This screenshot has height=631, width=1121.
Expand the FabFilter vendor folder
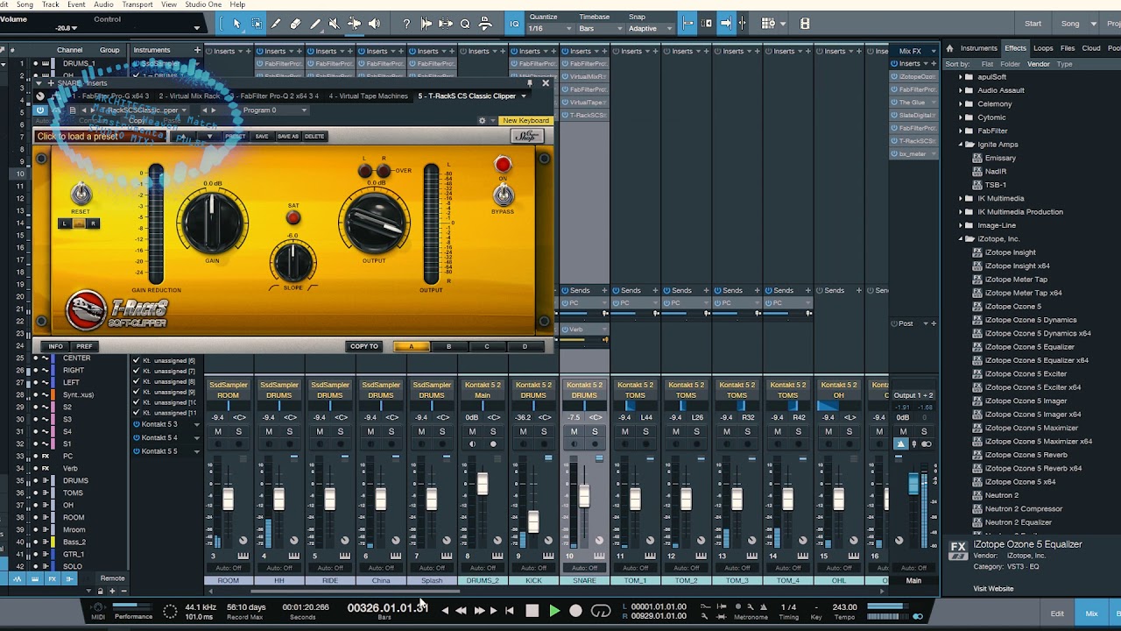(x=960, y=131)
